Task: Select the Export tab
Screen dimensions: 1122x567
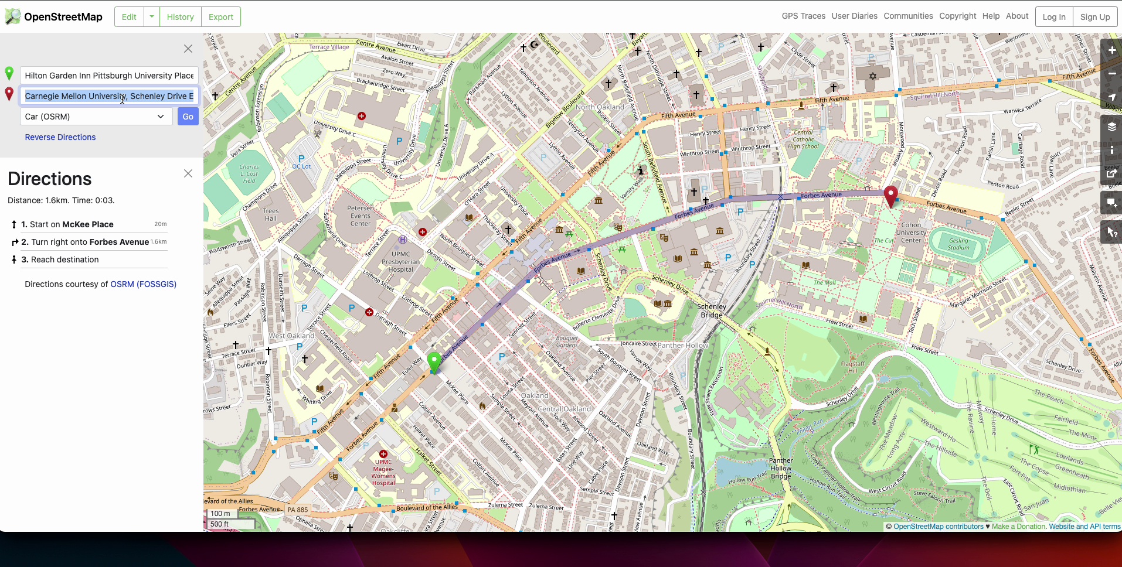Action: pyautogui.click(x=221, y=17)
